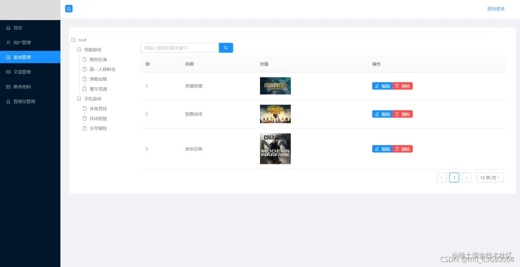Click the magnifier icon to search games
The height and width of the screenshot is (267, 520).
click(x=225, y=48)
